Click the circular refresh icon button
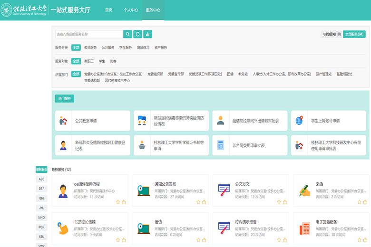Image resolution: width=371 pixels, height=247 pixels. [x=137, y=34]
